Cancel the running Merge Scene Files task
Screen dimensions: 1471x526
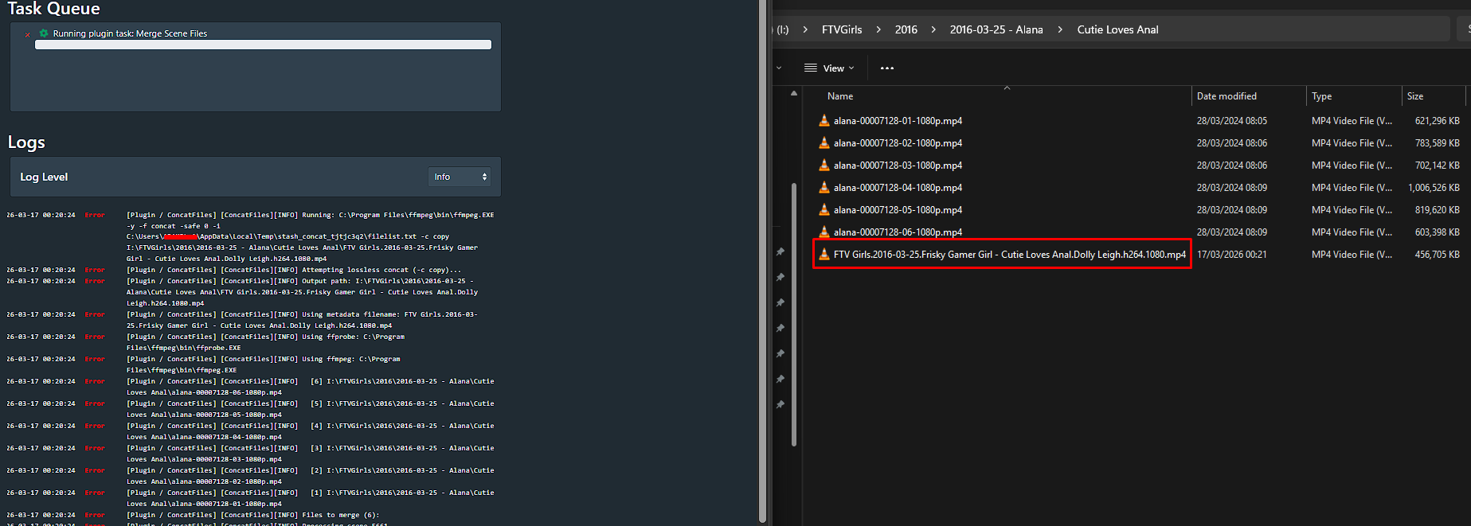27,34
